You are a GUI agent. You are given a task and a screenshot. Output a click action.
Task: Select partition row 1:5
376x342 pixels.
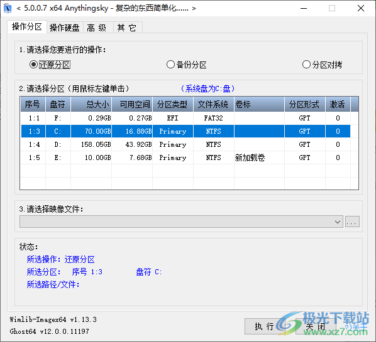pos(185,158)
